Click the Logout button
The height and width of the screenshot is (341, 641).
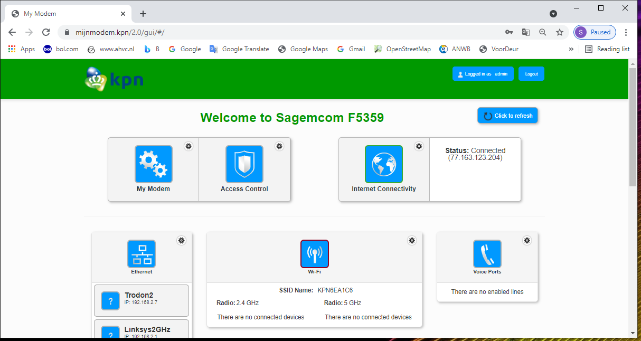[531, 74]
